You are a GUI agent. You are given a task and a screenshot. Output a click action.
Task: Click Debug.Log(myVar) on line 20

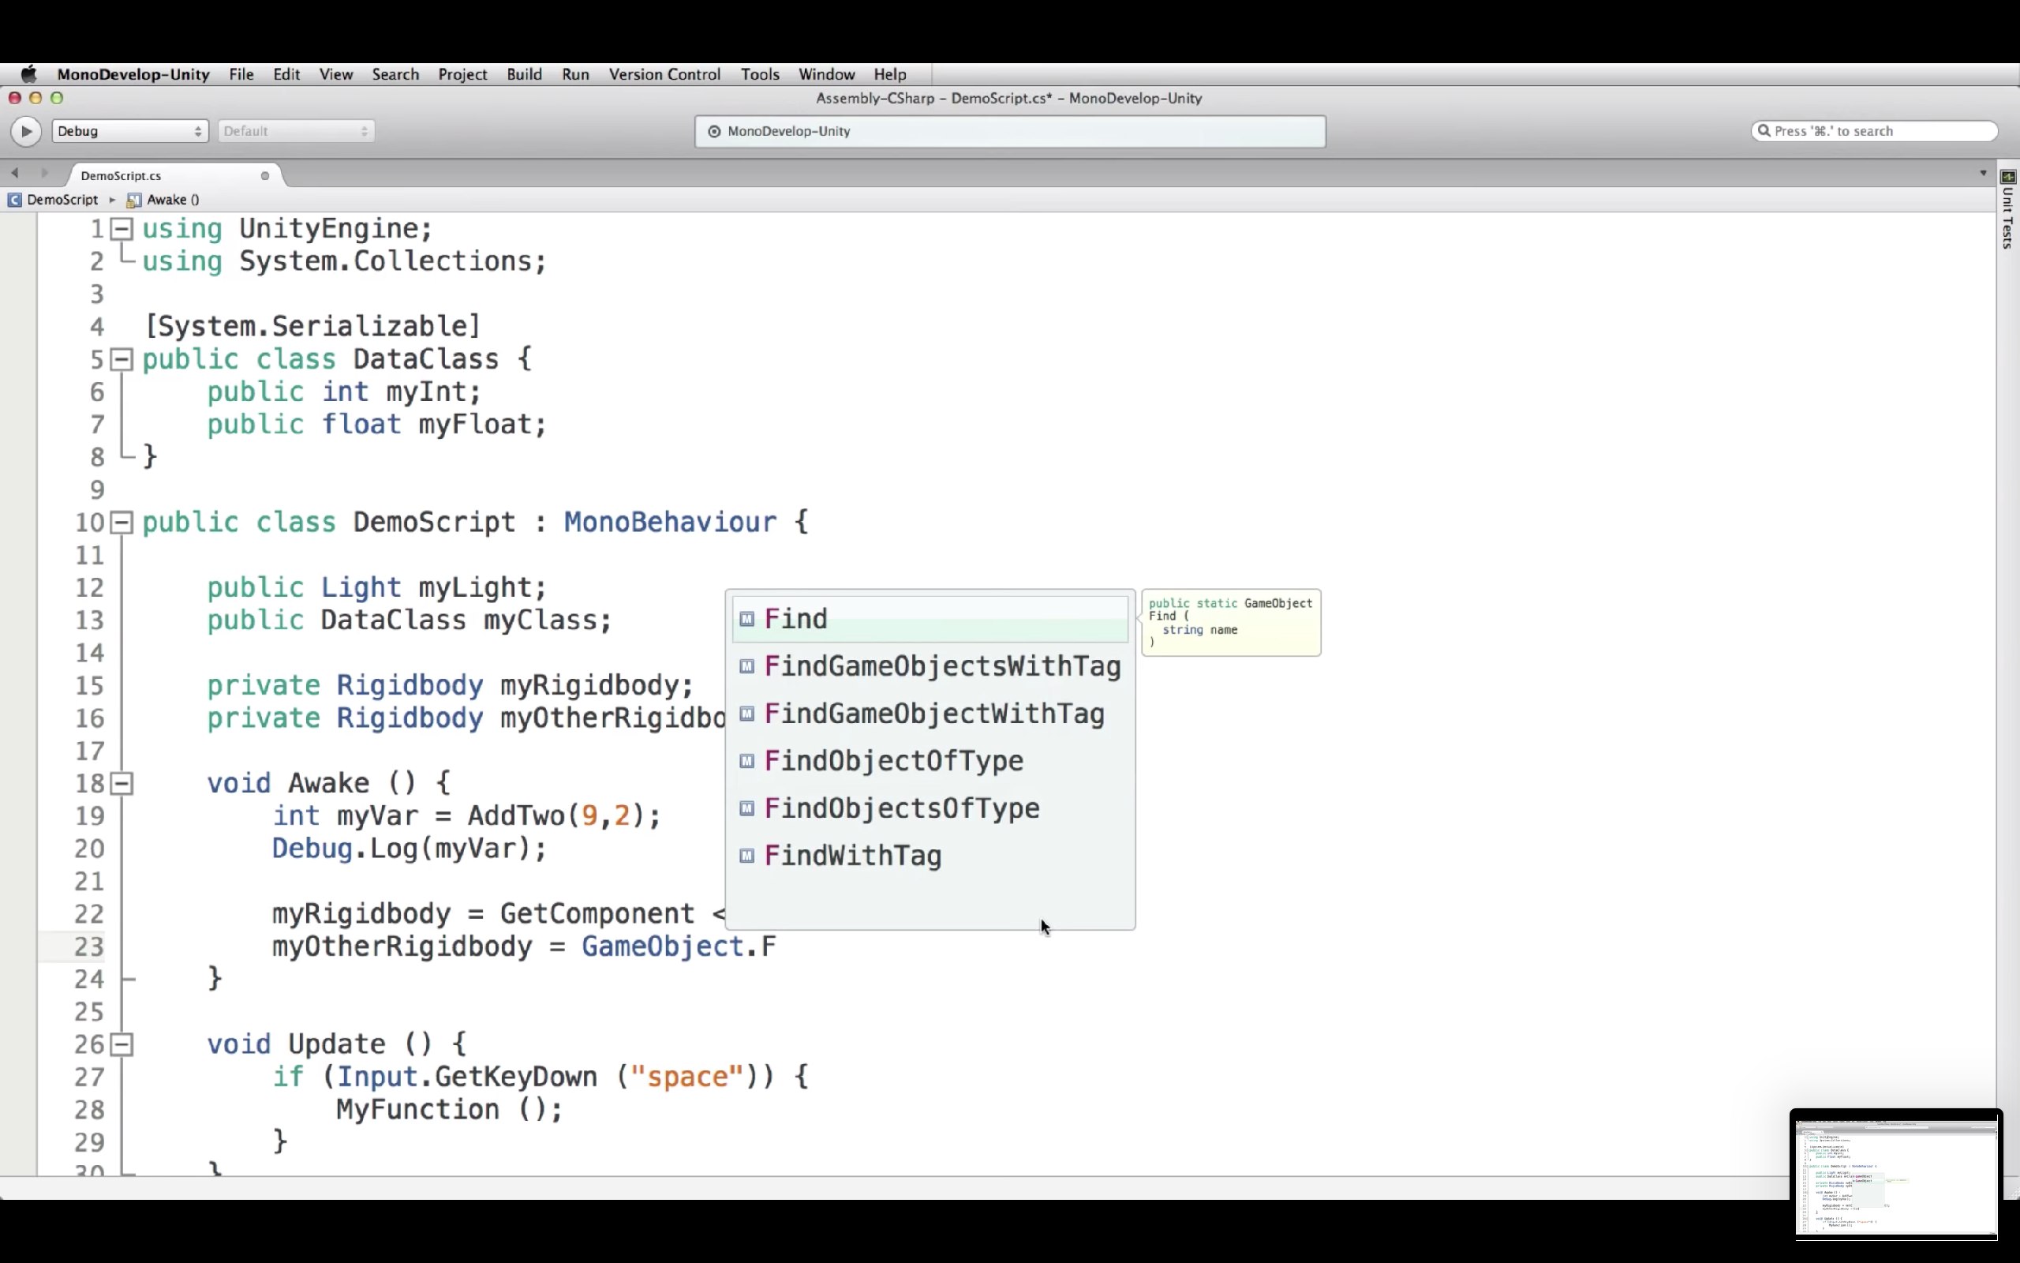409,849
